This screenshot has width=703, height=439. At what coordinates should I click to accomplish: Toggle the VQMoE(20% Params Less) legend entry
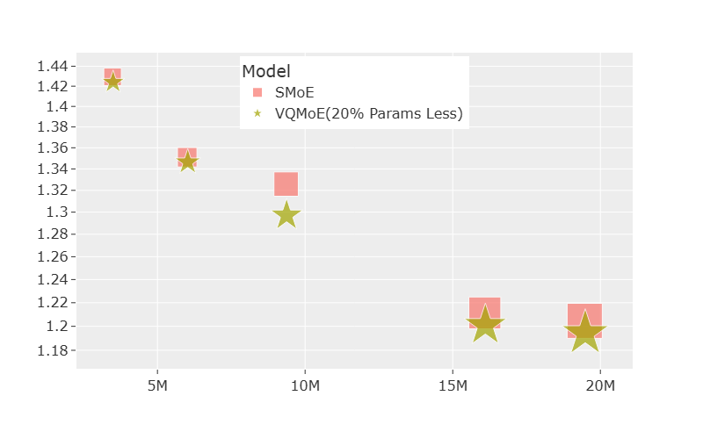(x=368, y=113)
